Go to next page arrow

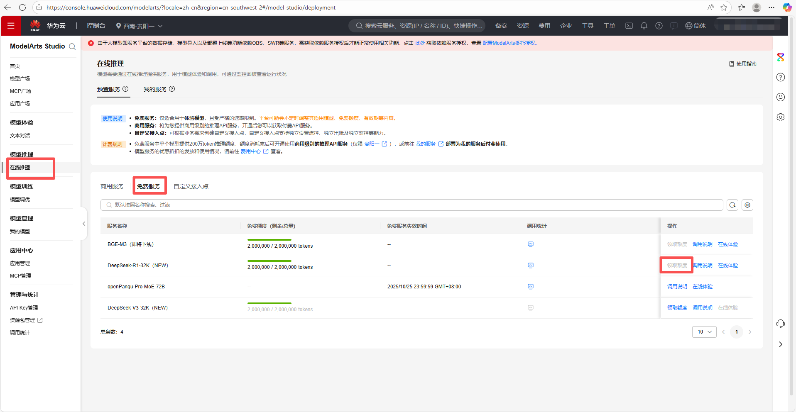point(750,332)
